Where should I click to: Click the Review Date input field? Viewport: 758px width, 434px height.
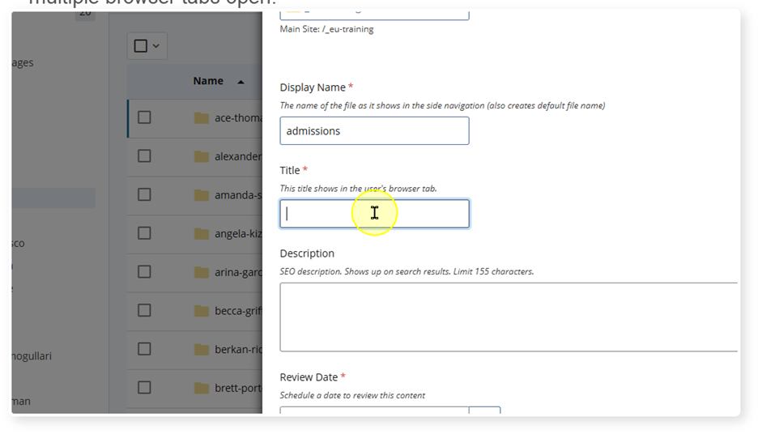[374, 411]
